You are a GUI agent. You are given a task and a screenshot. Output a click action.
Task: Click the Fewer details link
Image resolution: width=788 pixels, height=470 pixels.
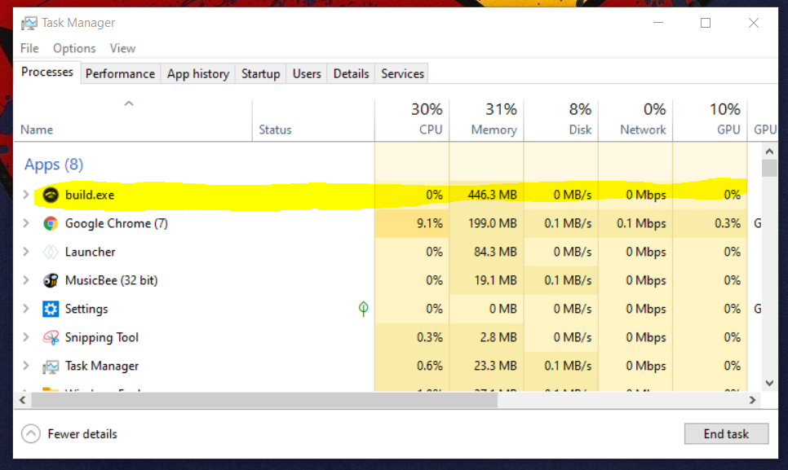click(82, 434)
